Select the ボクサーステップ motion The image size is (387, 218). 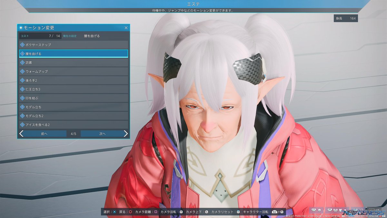(74, 45)
